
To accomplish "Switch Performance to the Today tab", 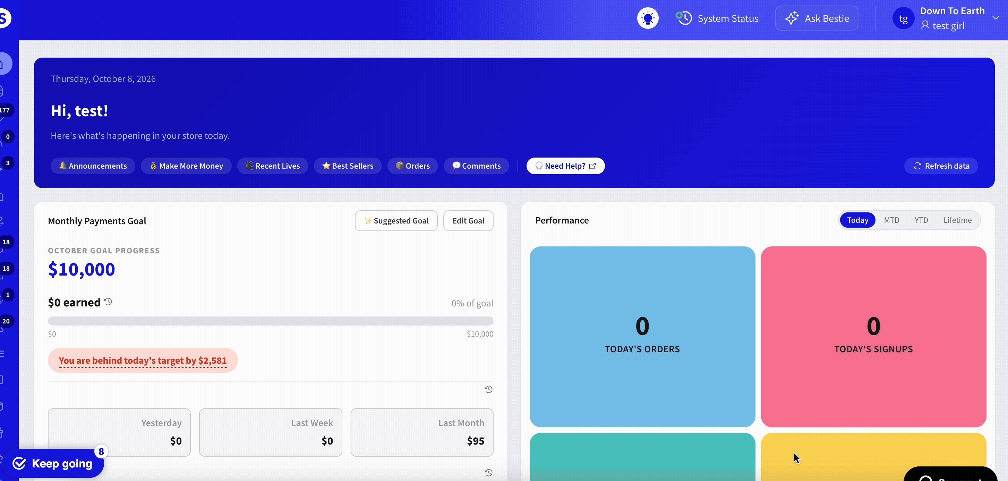I will 857,220.
